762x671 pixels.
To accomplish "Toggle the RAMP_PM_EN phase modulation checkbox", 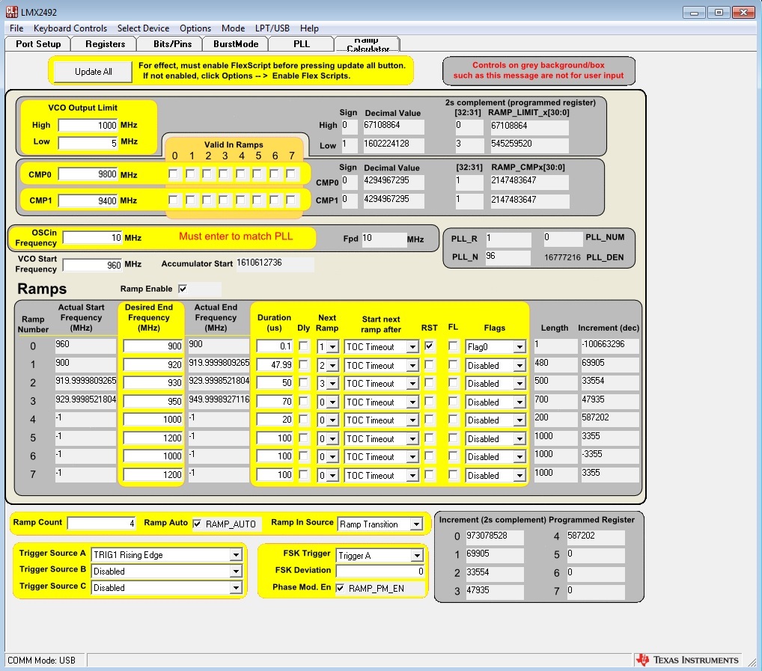I will point(340,588).
